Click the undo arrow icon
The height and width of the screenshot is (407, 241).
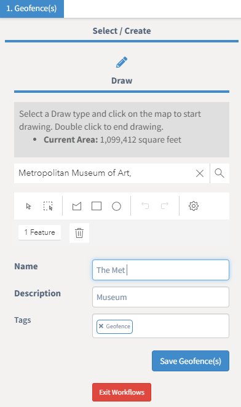(145, 206)
